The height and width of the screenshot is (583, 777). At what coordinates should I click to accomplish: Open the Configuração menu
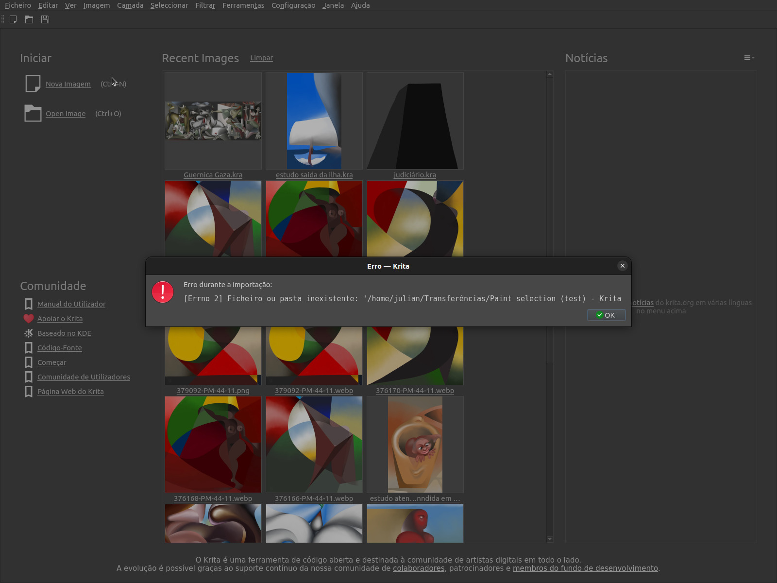point(293,5)
